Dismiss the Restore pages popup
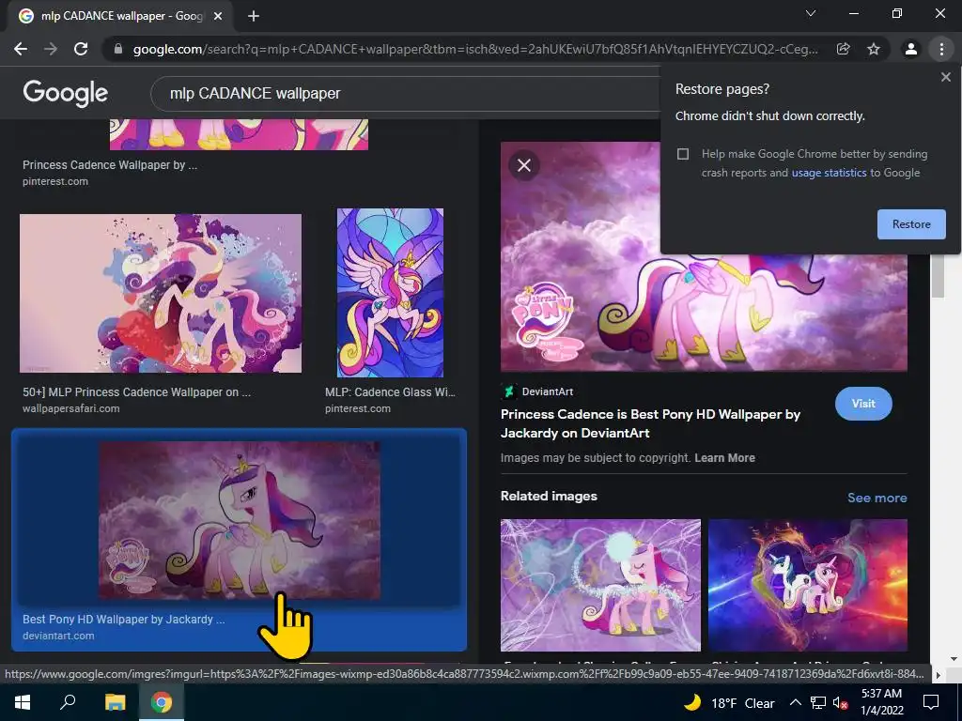Image resolution: width=962 pixels, height=721 pixels. (945, 77)
